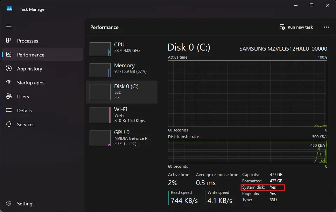Click the Disk 0 (C:) heading
336x212 pixels.
tap(189, 47)
